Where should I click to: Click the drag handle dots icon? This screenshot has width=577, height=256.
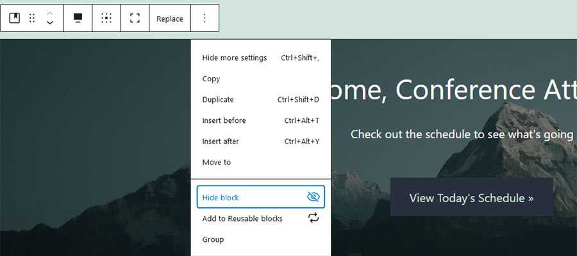(x=32, y=19)
